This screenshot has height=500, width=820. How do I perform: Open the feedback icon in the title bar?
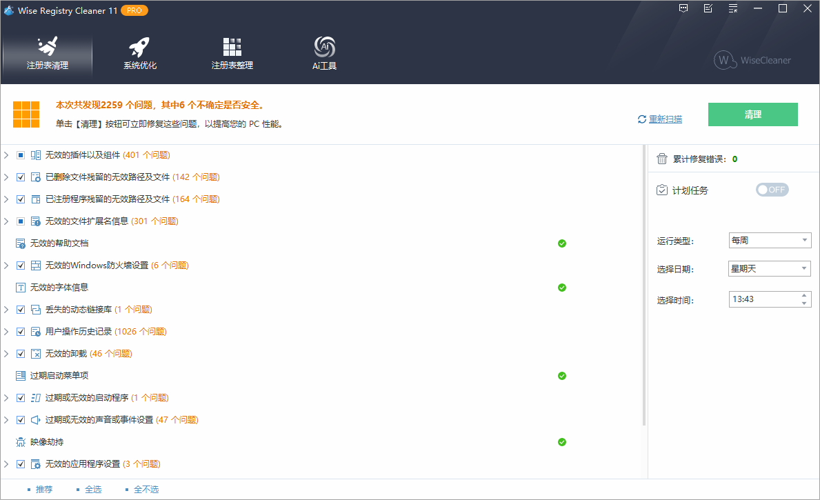683,8
